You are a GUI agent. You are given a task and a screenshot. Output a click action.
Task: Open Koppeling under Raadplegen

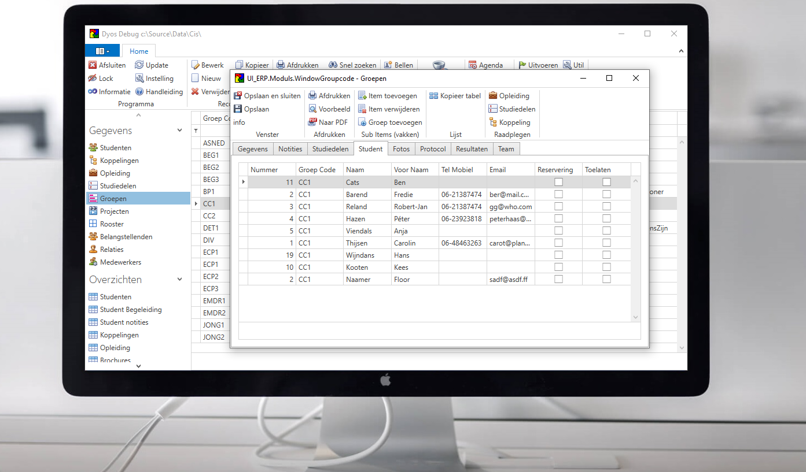point(493,122)
